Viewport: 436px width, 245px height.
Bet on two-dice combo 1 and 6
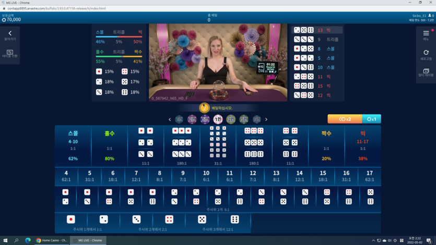pos(152,197)
